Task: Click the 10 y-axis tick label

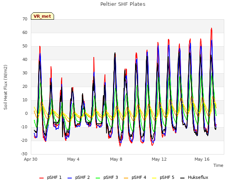Action: click(x=25, y=100)
